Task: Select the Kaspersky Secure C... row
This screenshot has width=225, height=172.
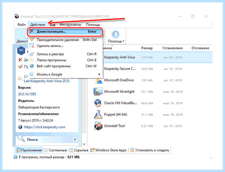Action: point(152,69)
